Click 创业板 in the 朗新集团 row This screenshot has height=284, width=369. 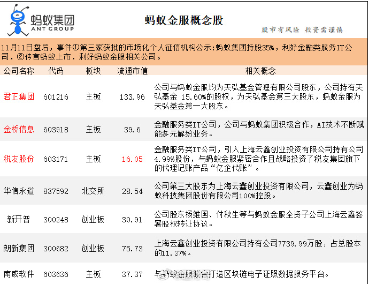coord(93,248)
